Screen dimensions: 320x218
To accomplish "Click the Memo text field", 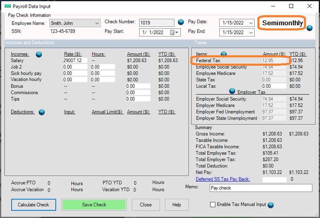I will [261, 188].
